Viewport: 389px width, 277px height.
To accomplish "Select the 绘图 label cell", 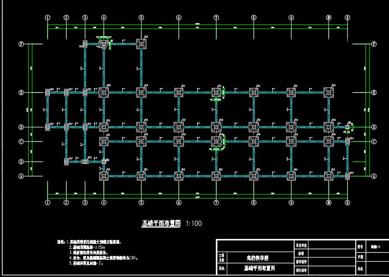I will 301,254.
